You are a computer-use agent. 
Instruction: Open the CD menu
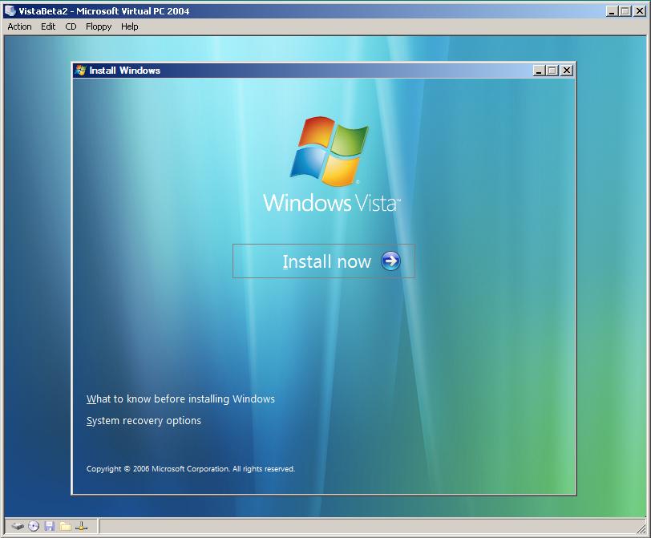pos(71,26)
